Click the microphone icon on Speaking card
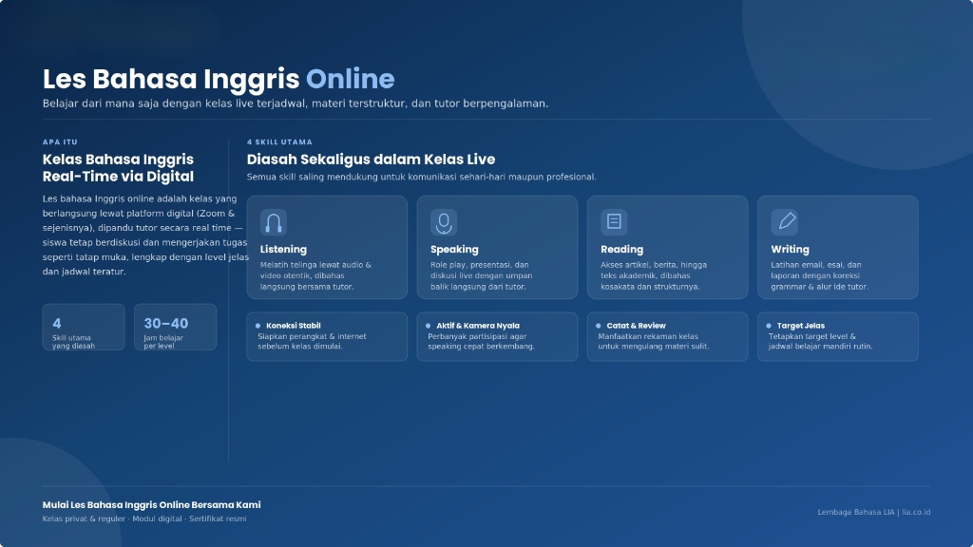The width and height of the screenshot is (973, 547). pos(444,222)
